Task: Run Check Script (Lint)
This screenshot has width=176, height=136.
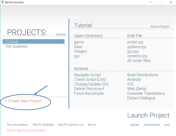Action: 90,79
